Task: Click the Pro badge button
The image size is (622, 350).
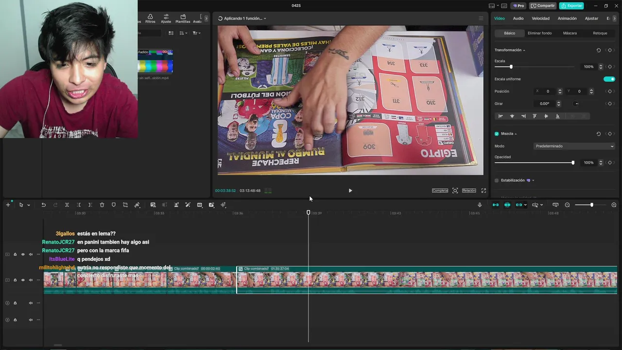Action: (518, 6)
